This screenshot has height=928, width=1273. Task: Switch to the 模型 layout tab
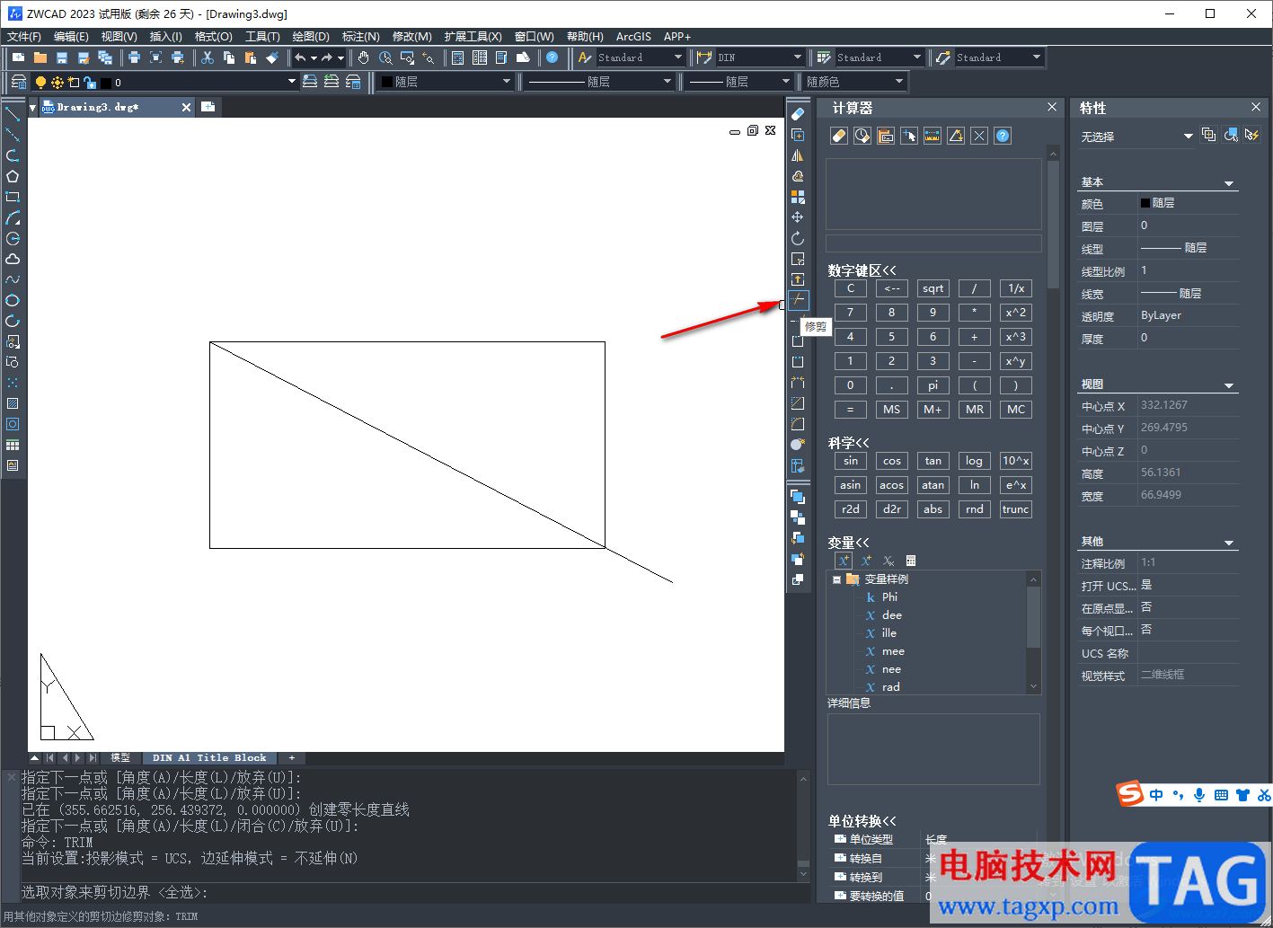point(120,757)
